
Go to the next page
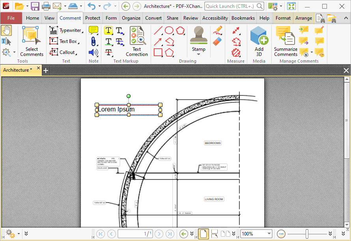[x=159, y=234]
